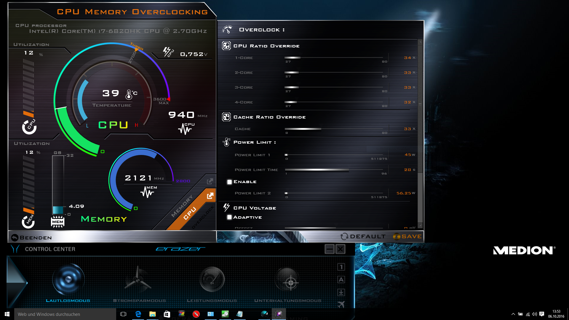Screen dimensions: 569x320
Task: Choose Leistungsmodus gauge icon
Action: coord(212,279)
